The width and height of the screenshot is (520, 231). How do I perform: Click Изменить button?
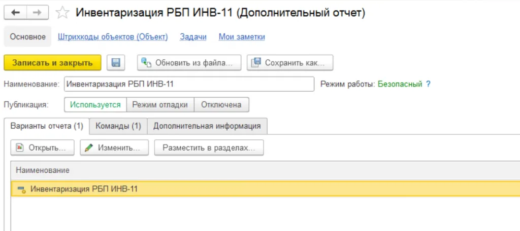tap(114, 147)
